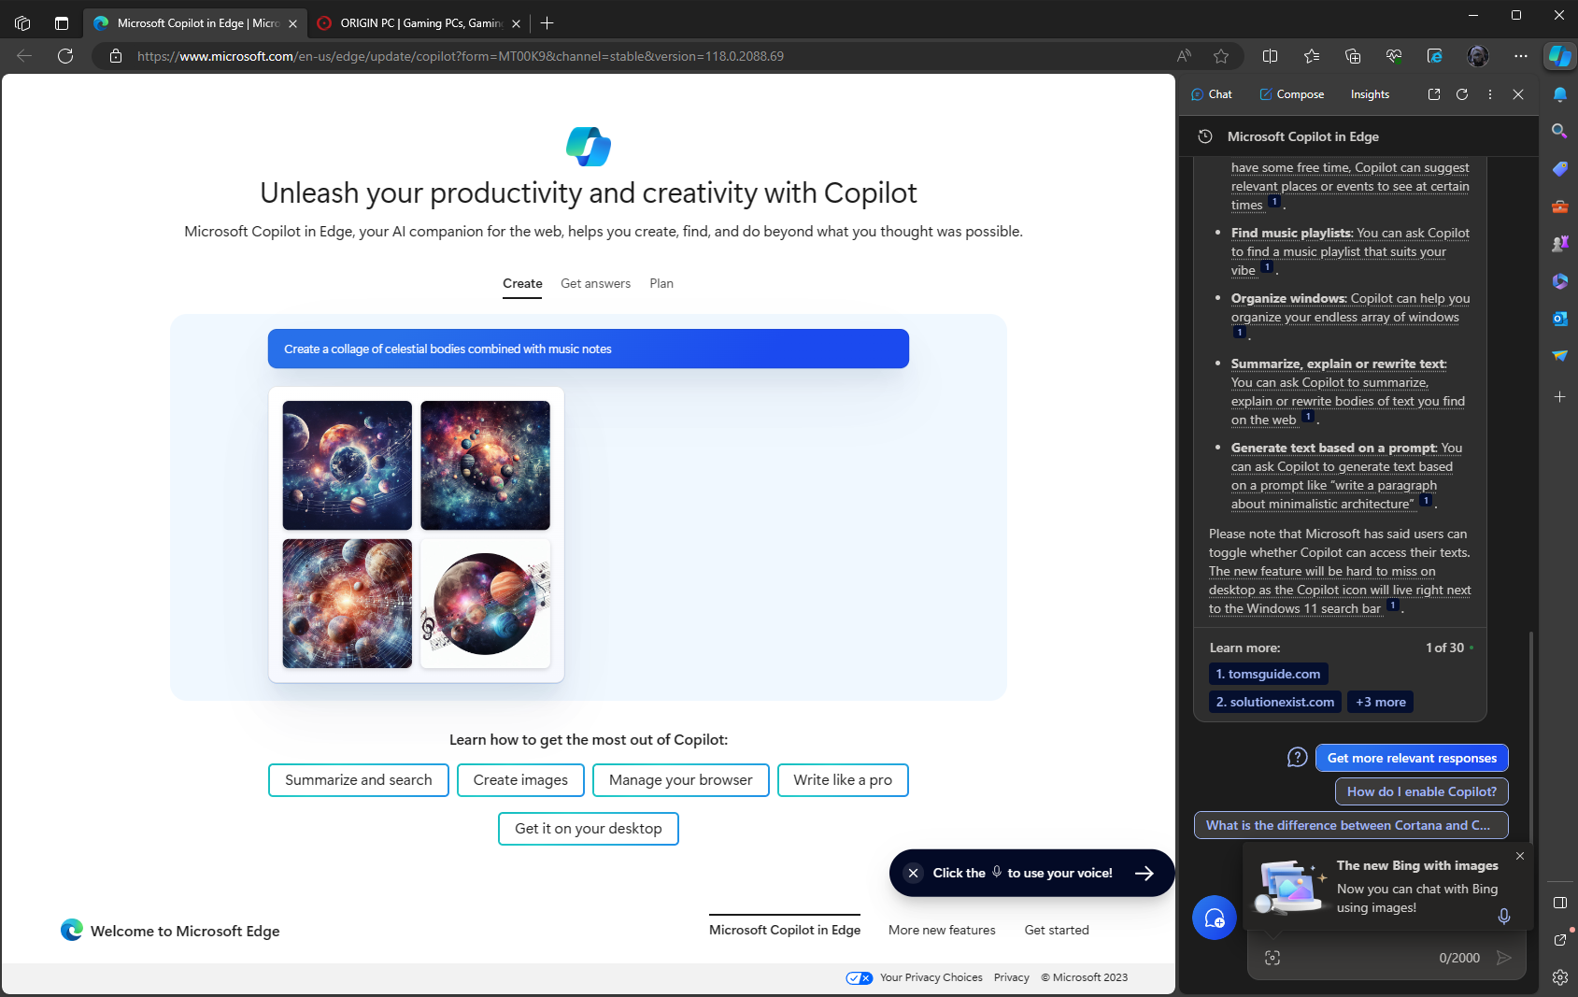The height and width of the screenshot is (997, 1578).
Task: Add a sidebar app with plus icon
Action: [x=1559, y=397]
